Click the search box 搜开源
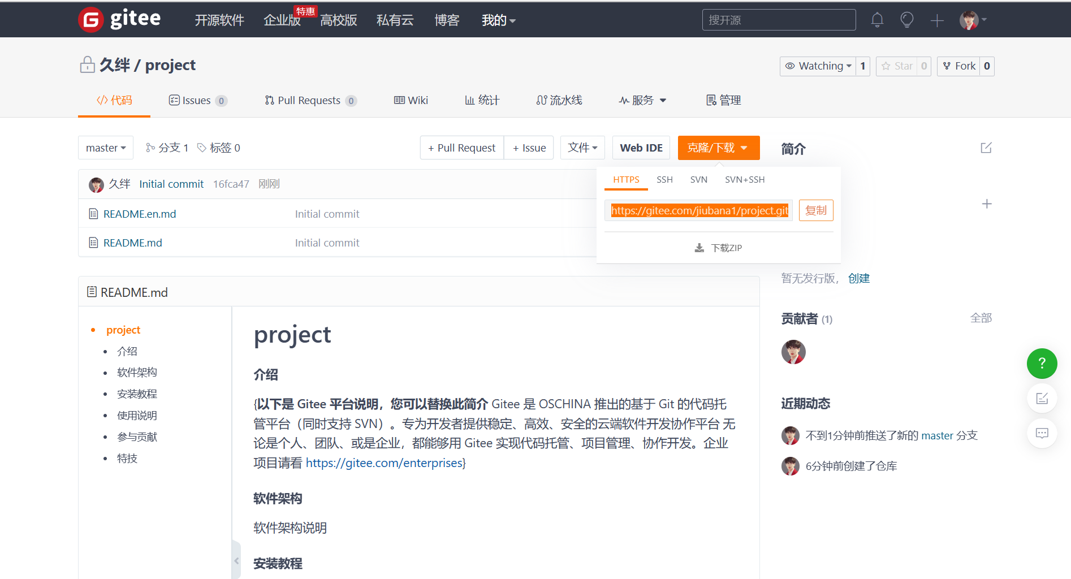The height and width of the screenshot is (579, 1071). tap(778, 20)
